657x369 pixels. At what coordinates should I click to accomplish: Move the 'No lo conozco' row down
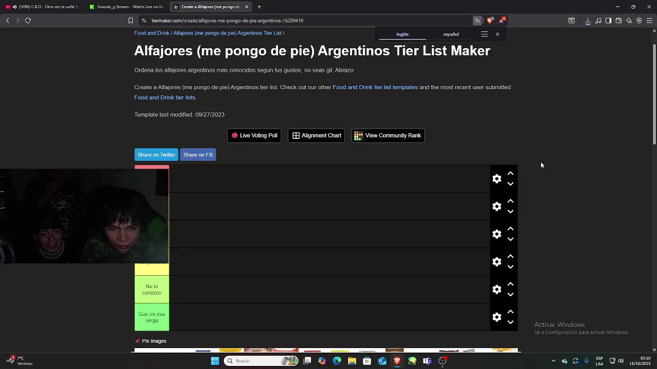510,295
